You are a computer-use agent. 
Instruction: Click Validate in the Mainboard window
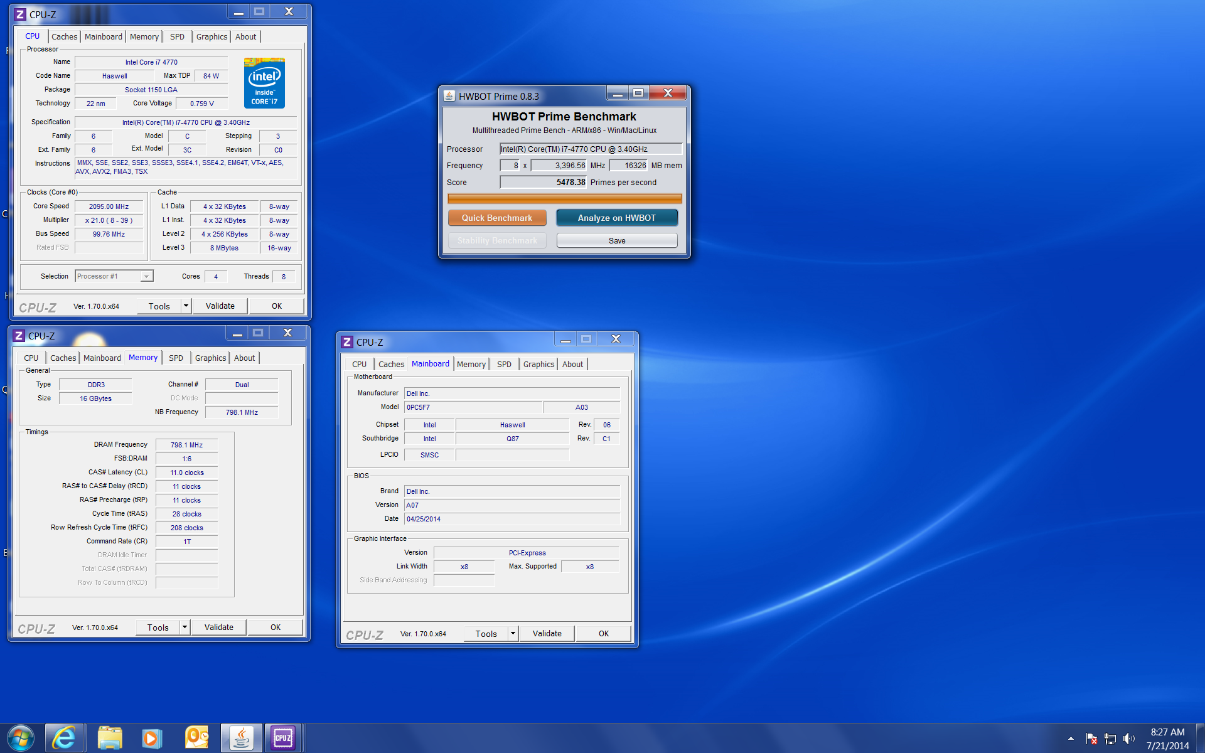(547, 633)
